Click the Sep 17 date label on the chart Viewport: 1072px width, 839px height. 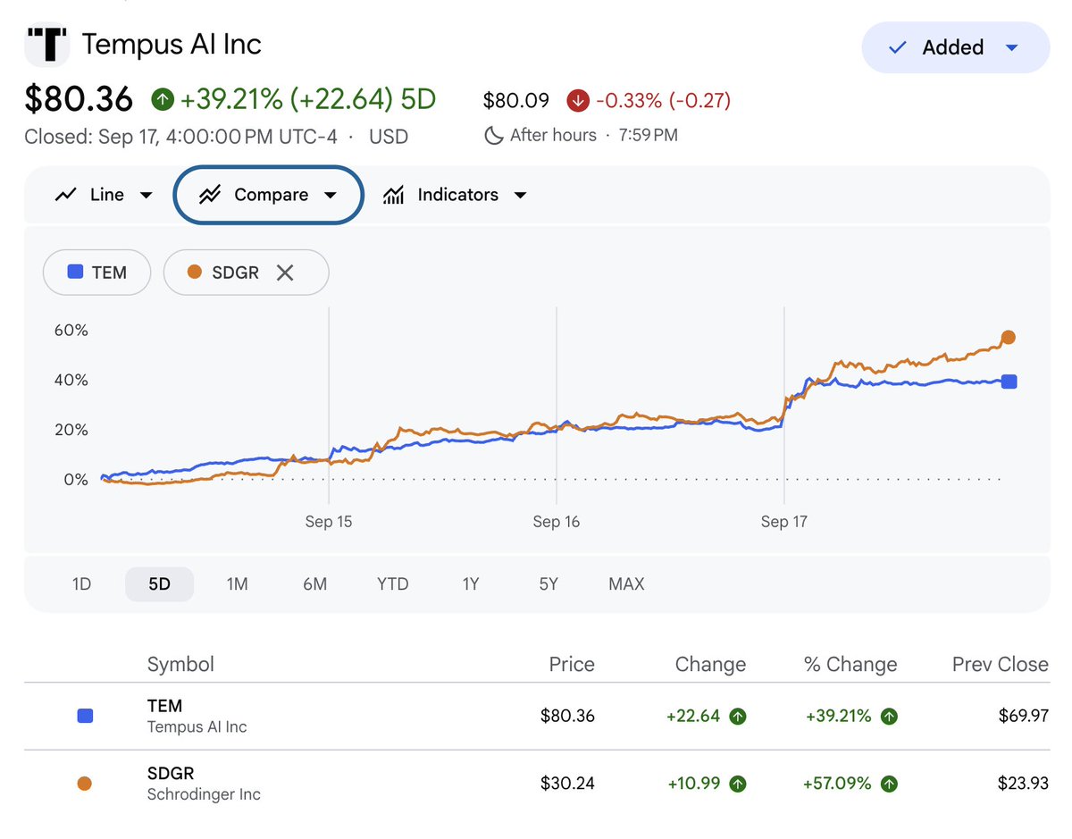pyautogui.click(x=784, y=522)
